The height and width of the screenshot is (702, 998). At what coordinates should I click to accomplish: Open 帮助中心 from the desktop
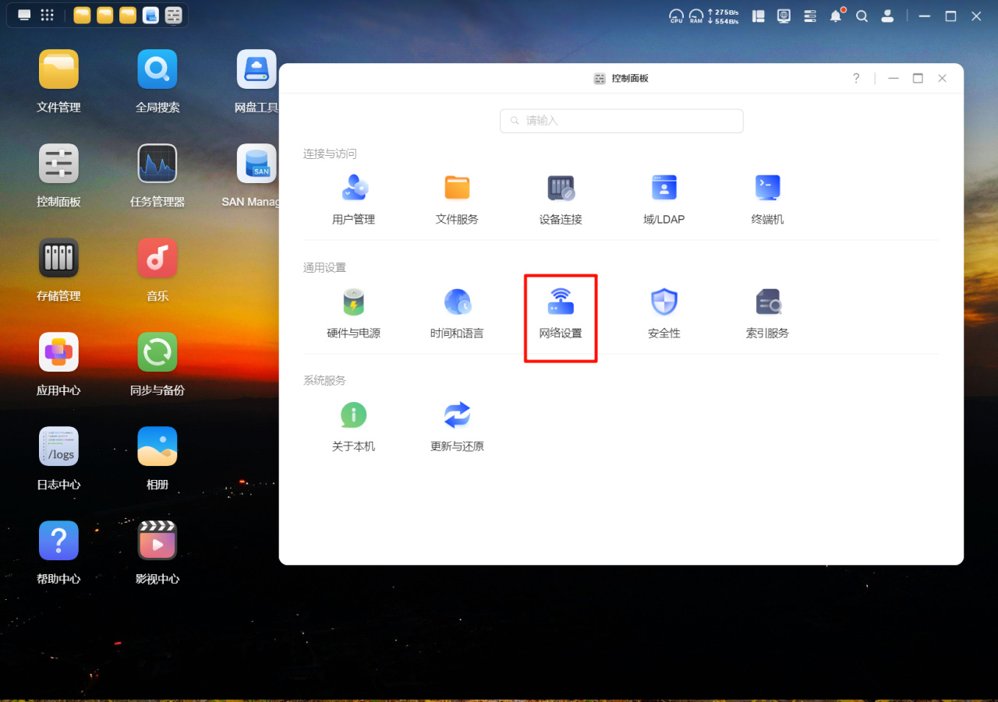point(58,552)
